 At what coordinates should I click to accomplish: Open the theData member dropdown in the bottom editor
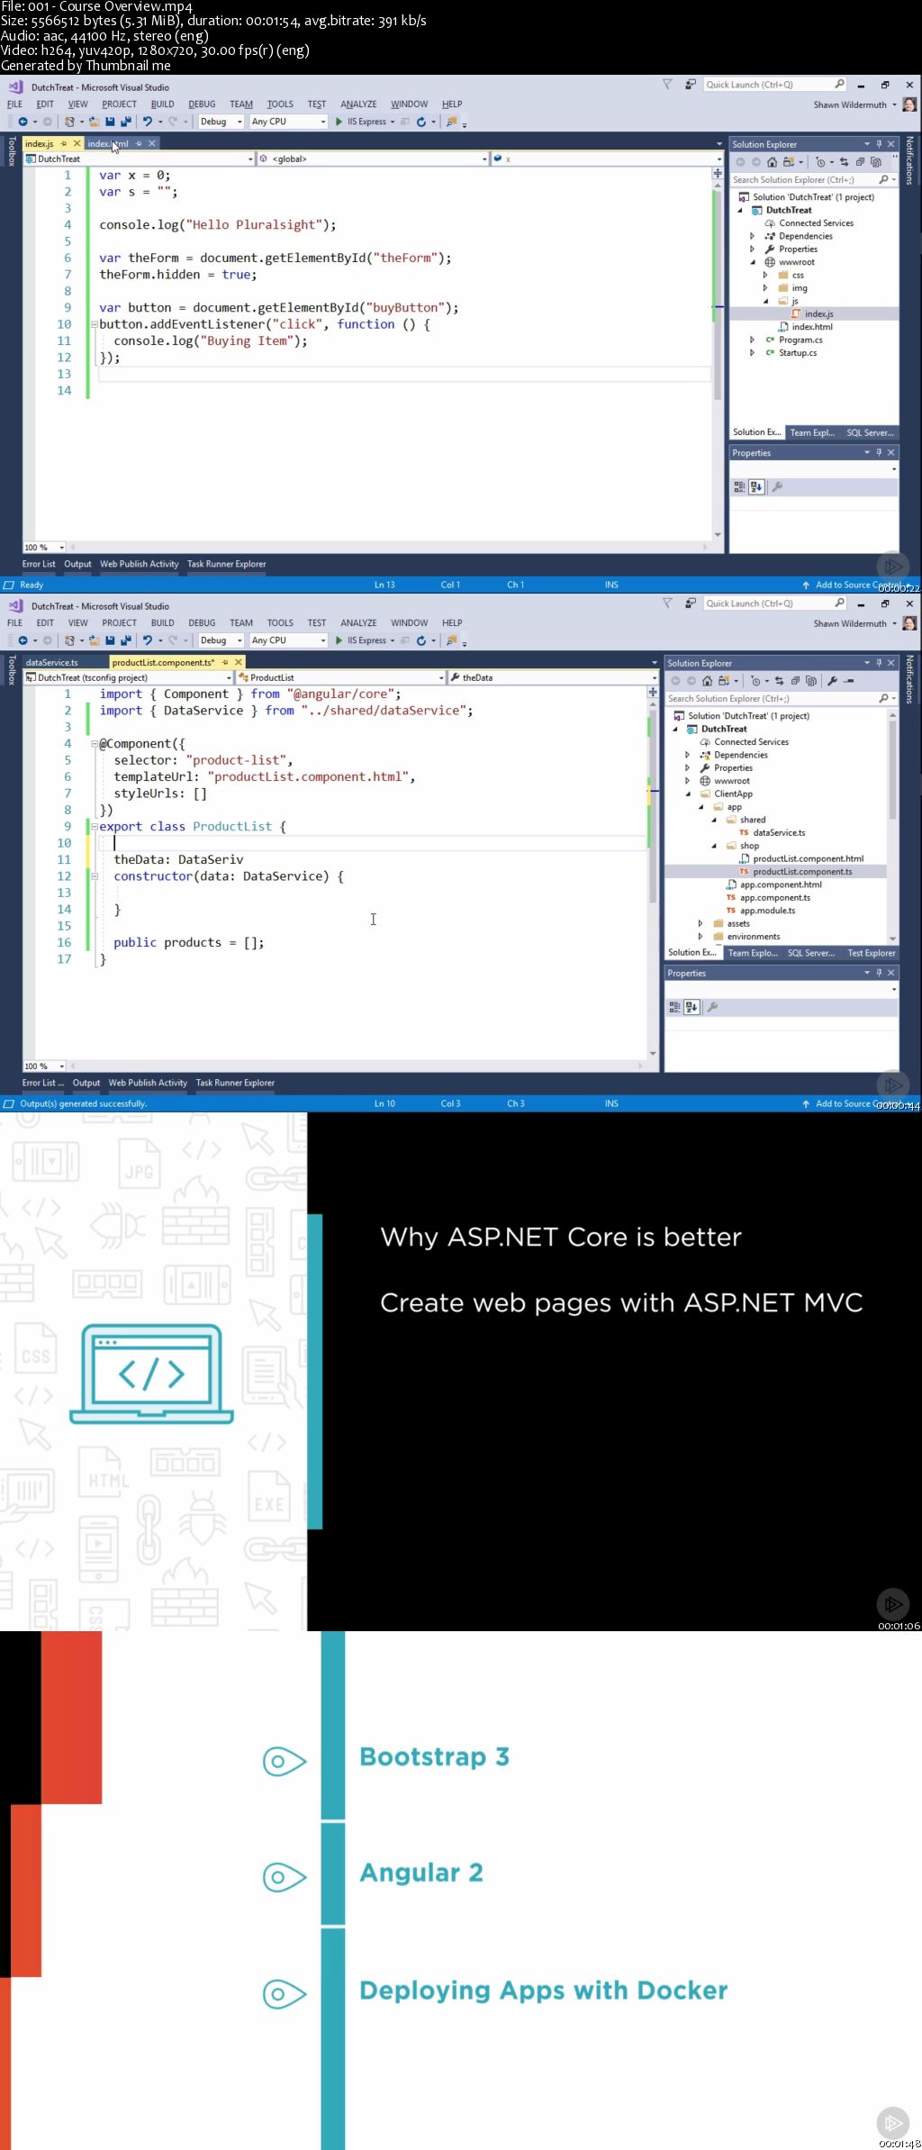pyautogui.click(x=554, y=677)
